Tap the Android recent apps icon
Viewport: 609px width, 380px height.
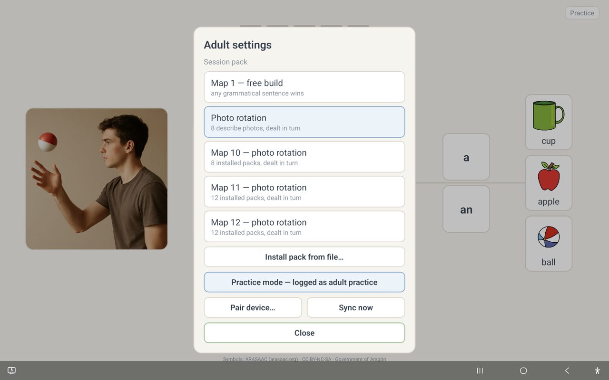point(480,370)
